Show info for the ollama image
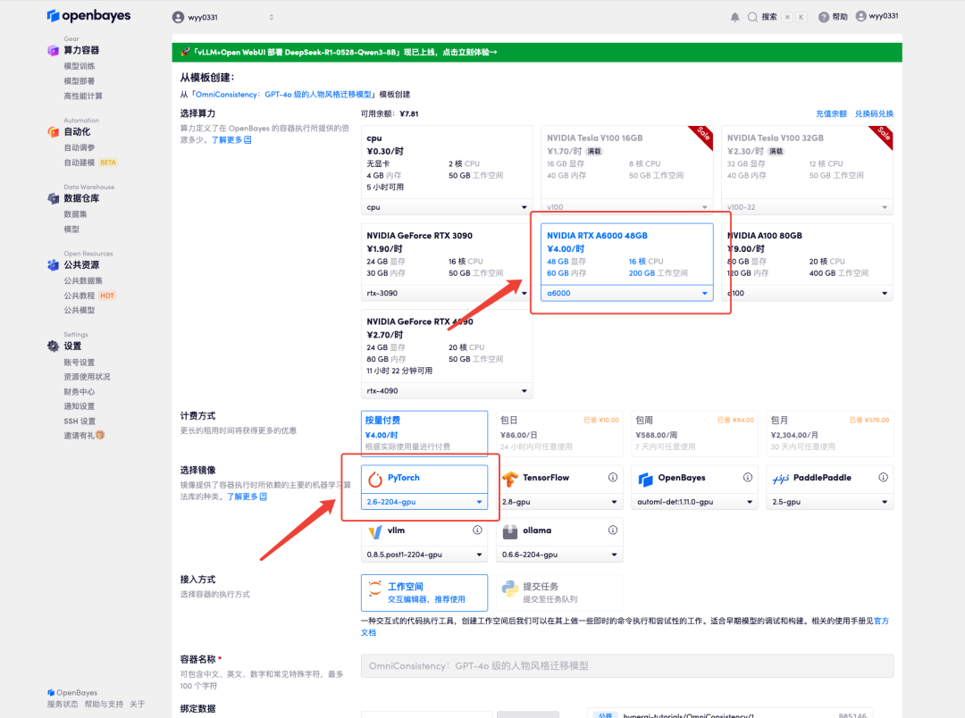The height and width of the screenshot is (718, 965). coord(613,530)
